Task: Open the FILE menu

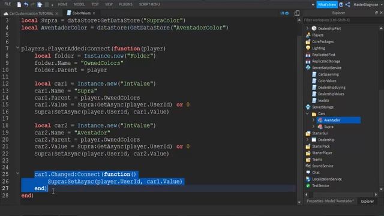Action: point(8,4)
